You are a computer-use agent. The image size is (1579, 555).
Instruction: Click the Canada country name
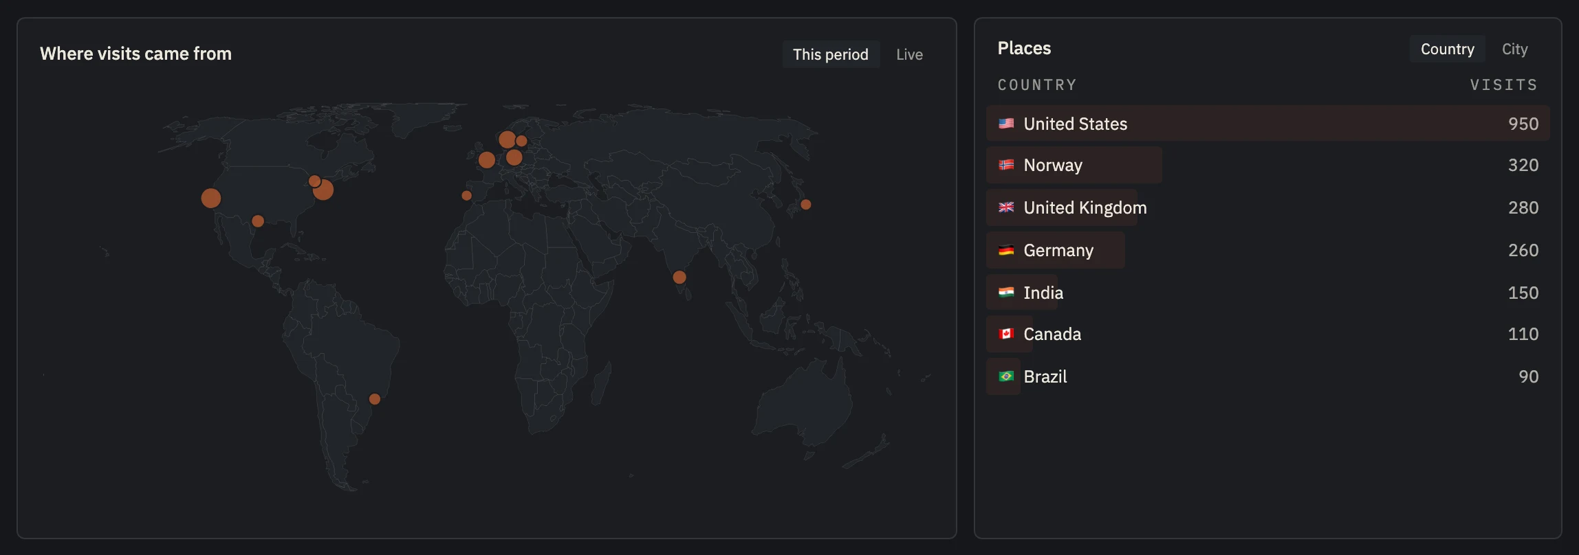[x=1052, y=334]
